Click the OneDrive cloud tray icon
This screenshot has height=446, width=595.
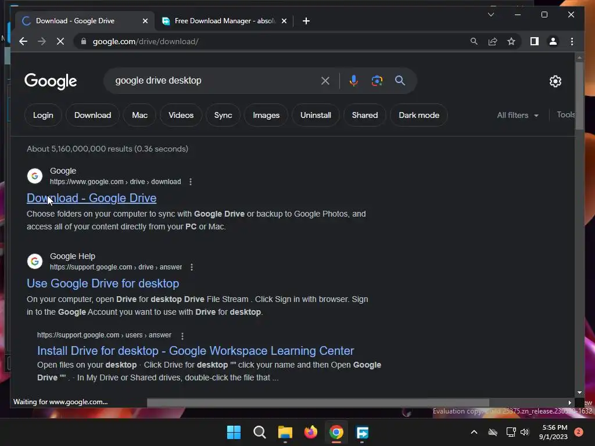click(x=493, y=431)
